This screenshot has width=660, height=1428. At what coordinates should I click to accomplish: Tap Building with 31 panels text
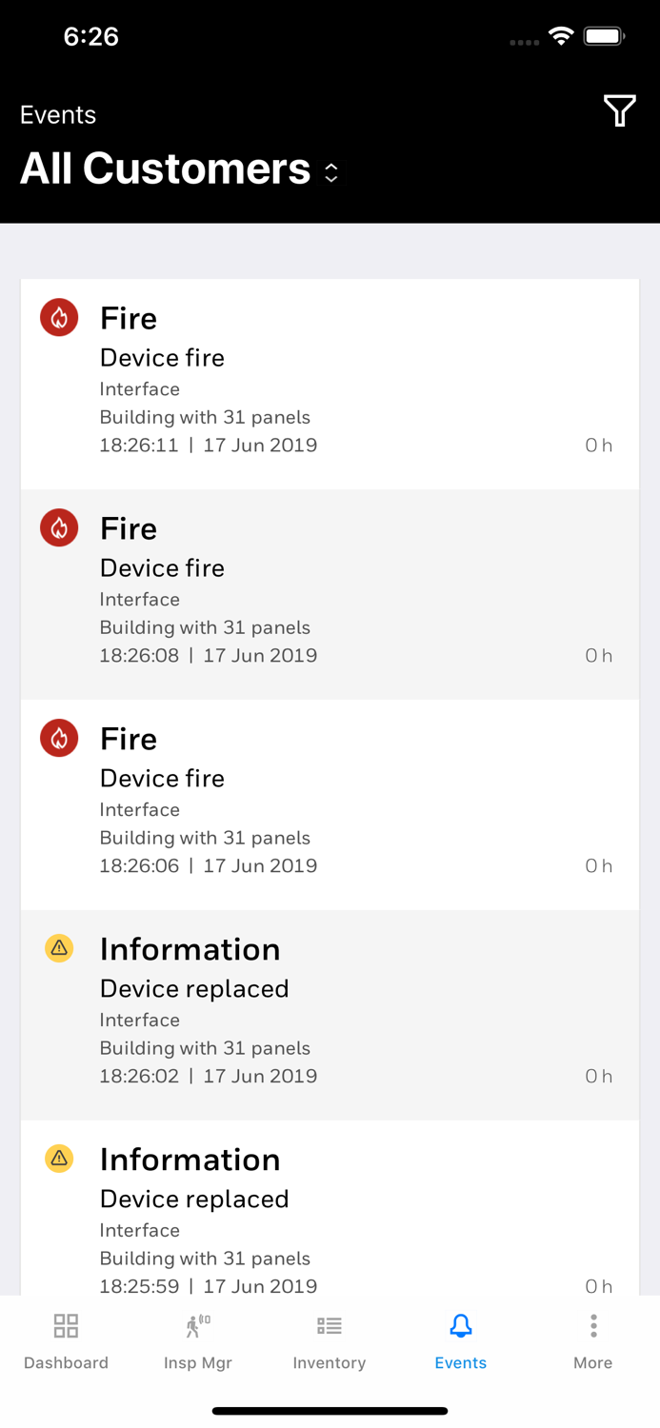205,417
